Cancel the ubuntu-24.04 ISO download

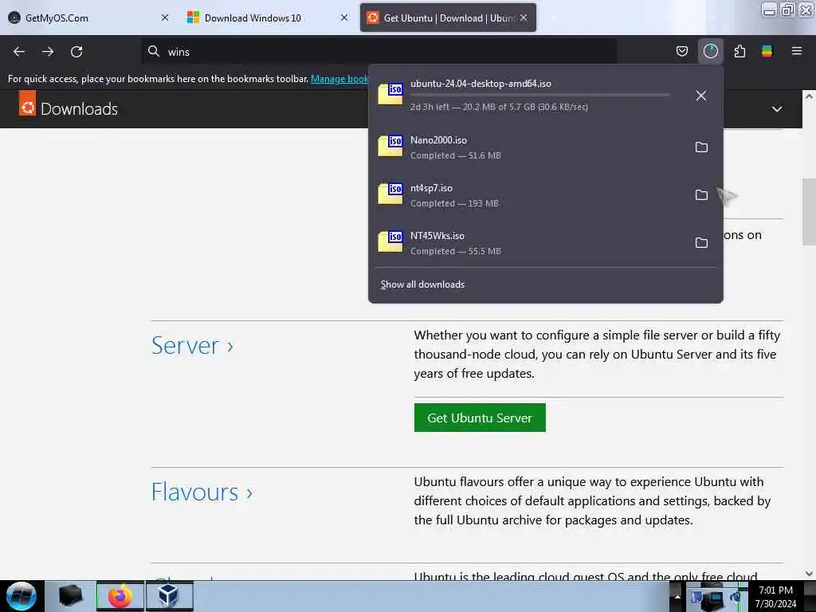701,96
